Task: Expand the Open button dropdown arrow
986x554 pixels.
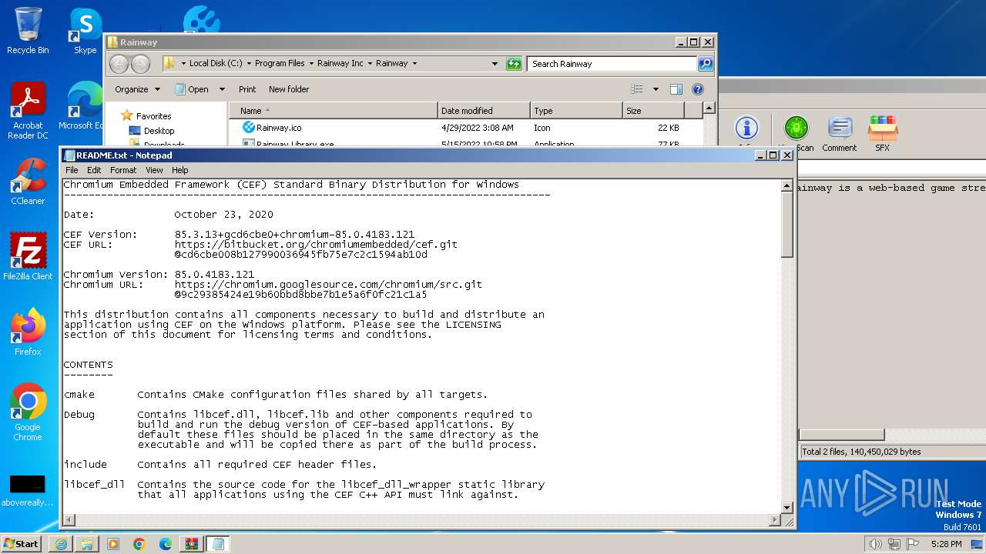Action: [222, 89]
